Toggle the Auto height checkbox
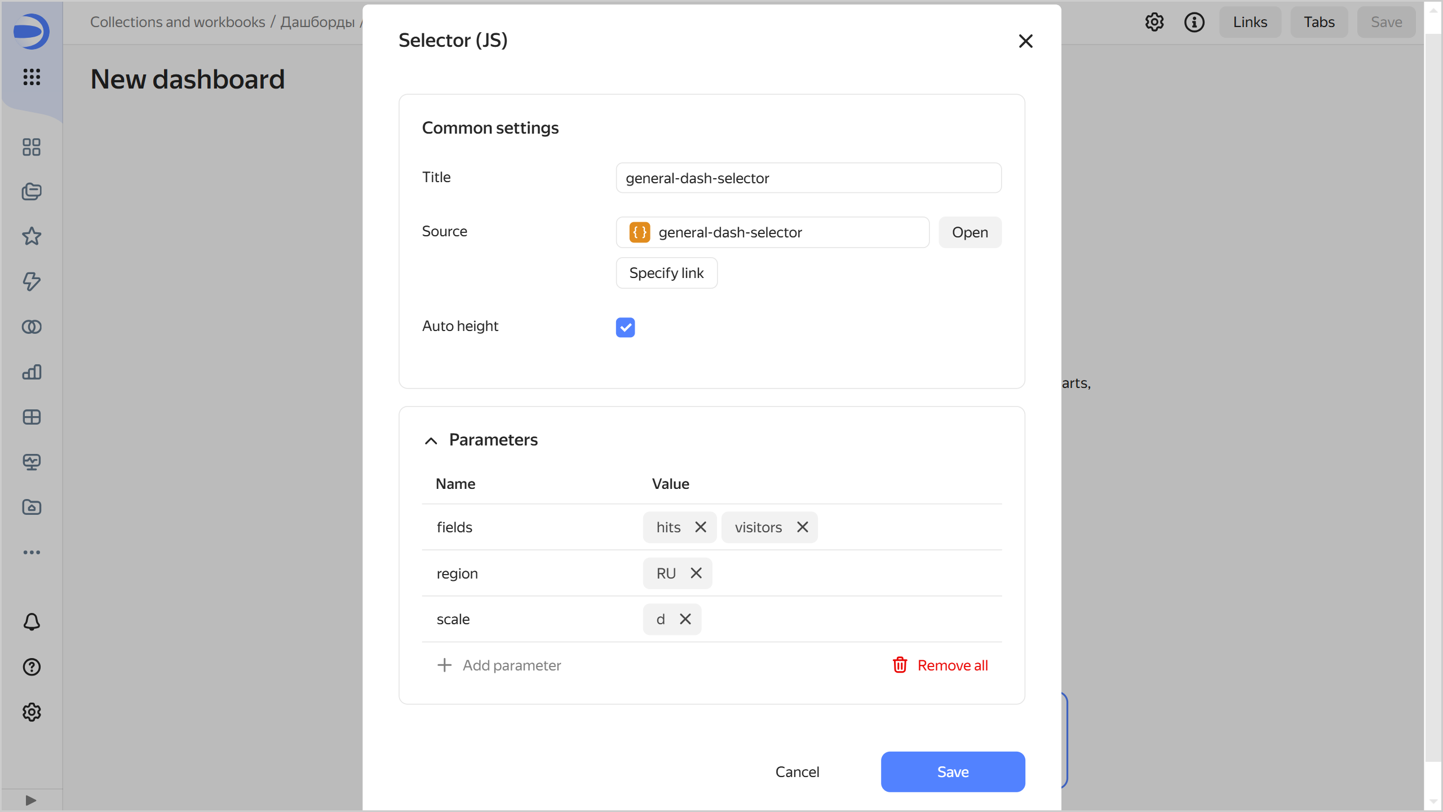Image resolution: width=1443 pixels, height=812 pixels. [x=625, y=327]
